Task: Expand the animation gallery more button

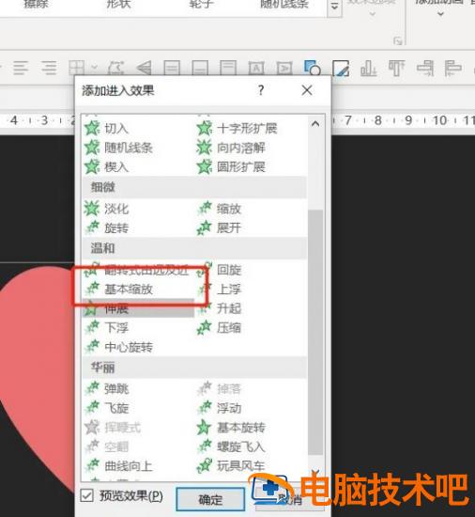Action: pyautogui.click(x=334, y=7)
